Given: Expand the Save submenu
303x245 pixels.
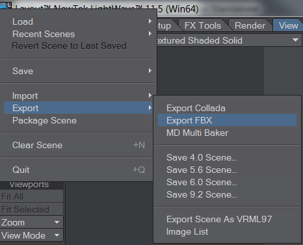Looking at the screenshot, I should click(79, 71).
